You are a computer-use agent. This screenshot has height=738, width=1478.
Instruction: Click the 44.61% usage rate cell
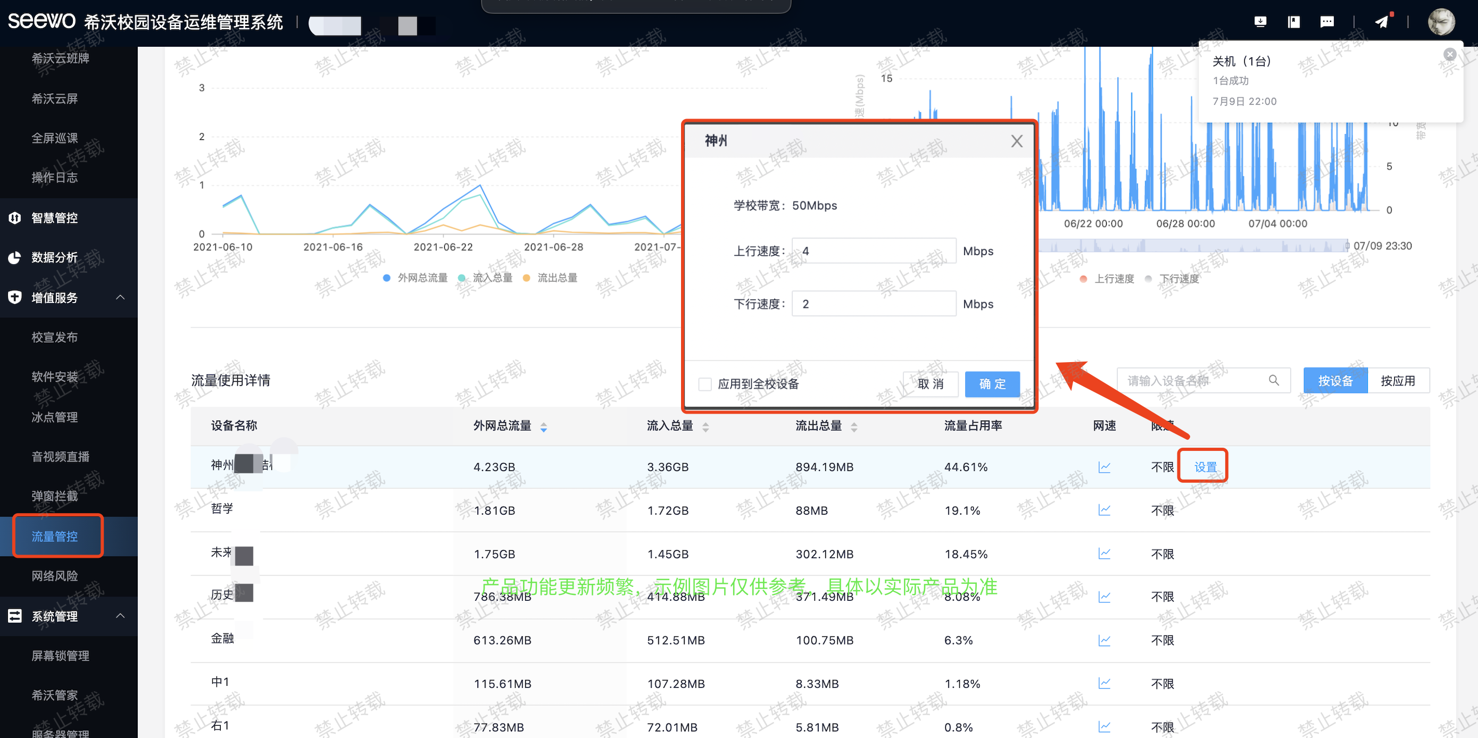click(x=966, y=467)
